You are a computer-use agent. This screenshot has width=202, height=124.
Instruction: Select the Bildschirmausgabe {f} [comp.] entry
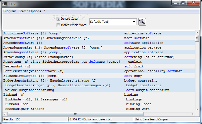[x=31, y=76]
